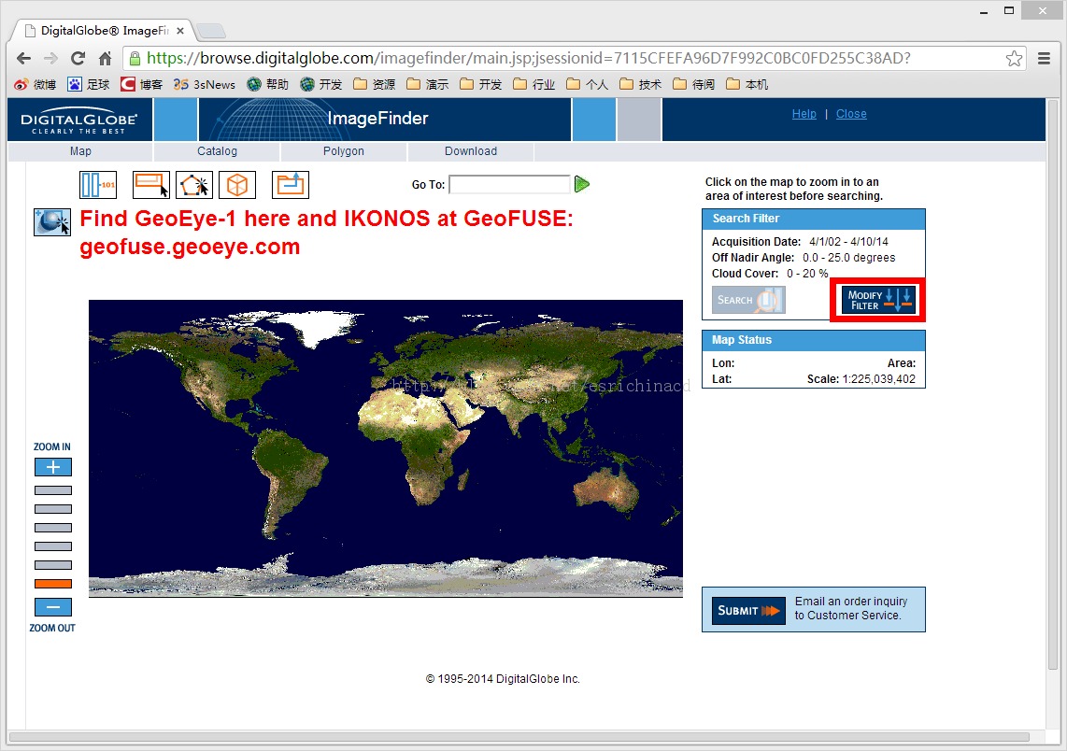Viewport: 1067px width, 751px height.
Task: Open the 微博 bookmark
Action: tap(36, 84)
